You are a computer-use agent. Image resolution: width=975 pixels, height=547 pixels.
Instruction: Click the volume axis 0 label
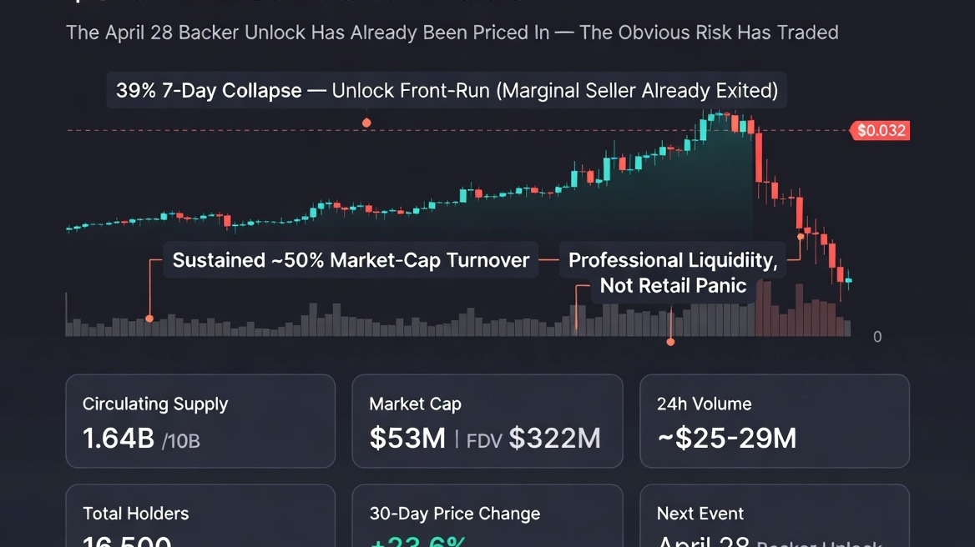[876, 337]
